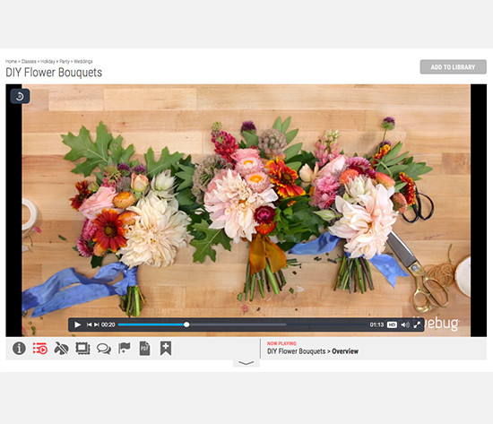This screenshot has width=493, height=424.
Task: Open the Classes breadcrumb link
Action: click(29, 61)
